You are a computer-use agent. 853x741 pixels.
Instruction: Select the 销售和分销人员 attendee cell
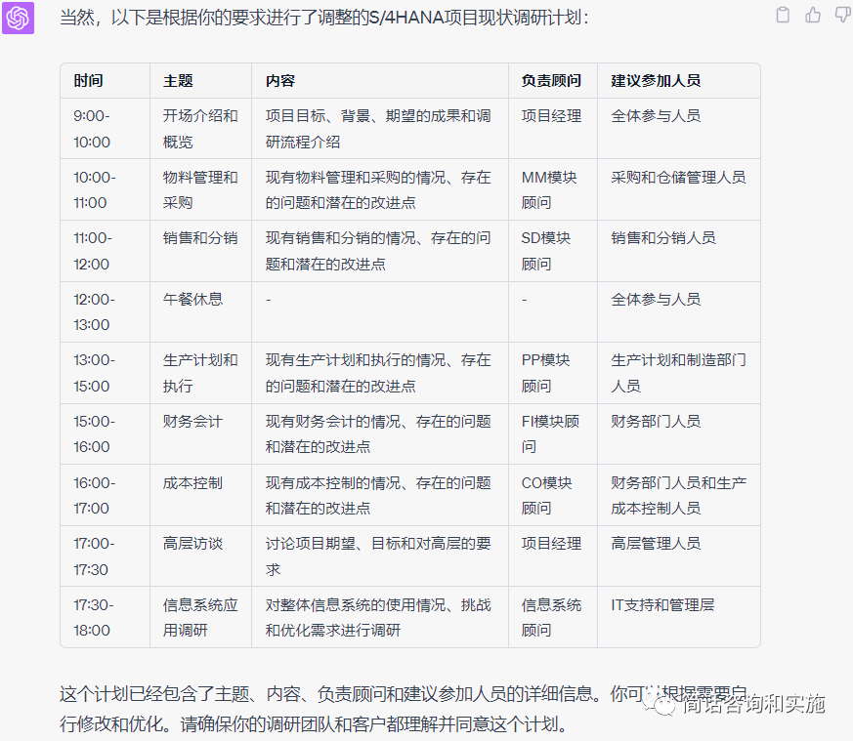663,238
